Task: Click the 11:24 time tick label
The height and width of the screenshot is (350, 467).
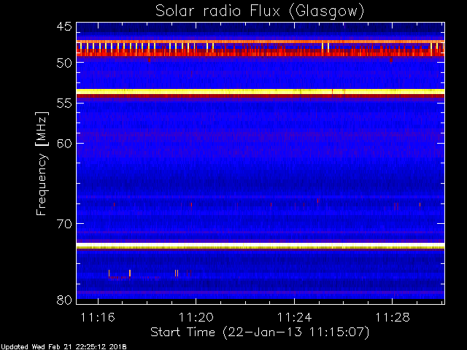Action: (294, 317)
